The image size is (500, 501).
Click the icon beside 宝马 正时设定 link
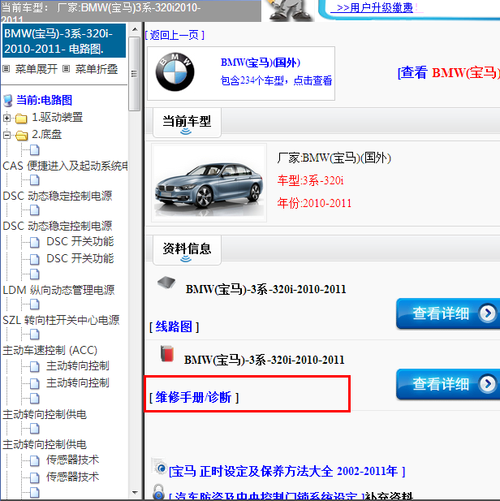(159, 467)
